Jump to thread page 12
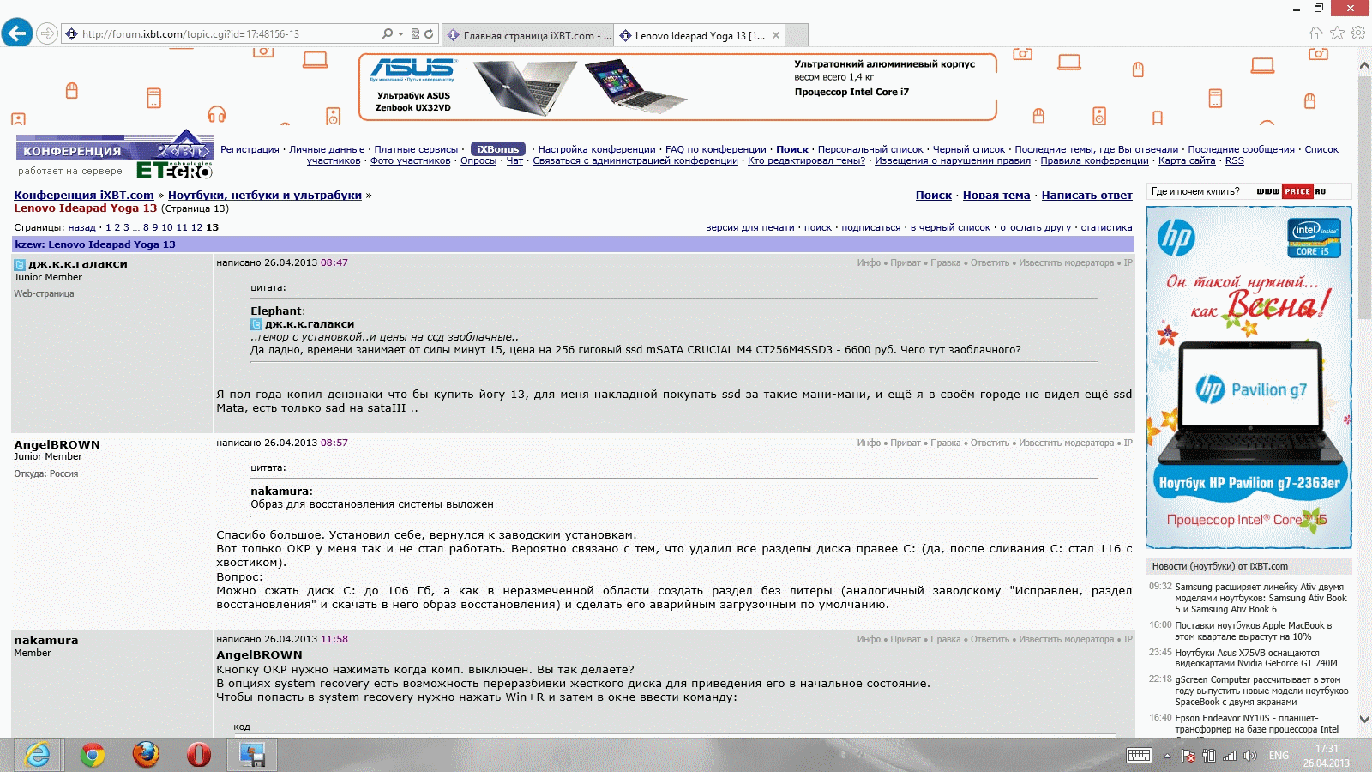The width and height of the screenshot is (1372, 772). [x=196, y=227]
